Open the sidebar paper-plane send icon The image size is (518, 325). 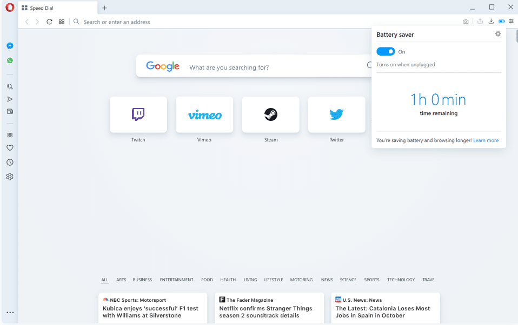coord(10,99)
